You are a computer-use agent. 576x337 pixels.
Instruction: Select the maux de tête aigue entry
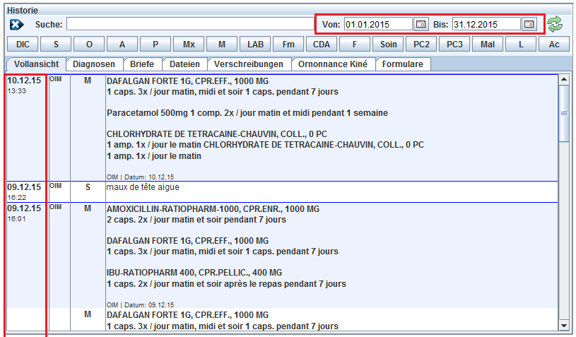point(143,187)
